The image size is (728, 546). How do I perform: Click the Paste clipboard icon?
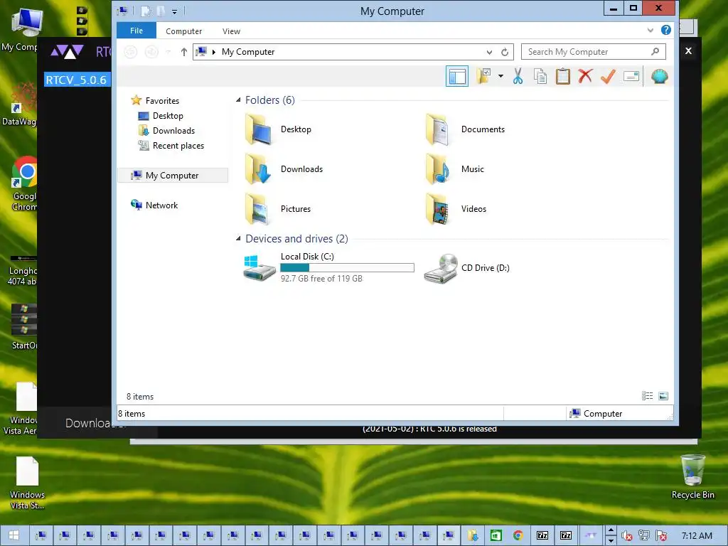click(x=563, y=76)
